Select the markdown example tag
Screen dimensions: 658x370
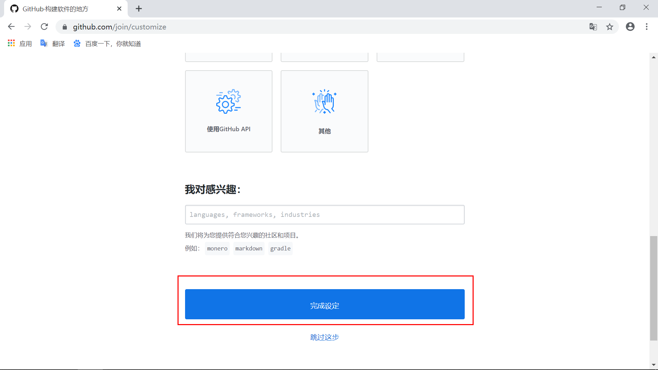coord(249,248)
